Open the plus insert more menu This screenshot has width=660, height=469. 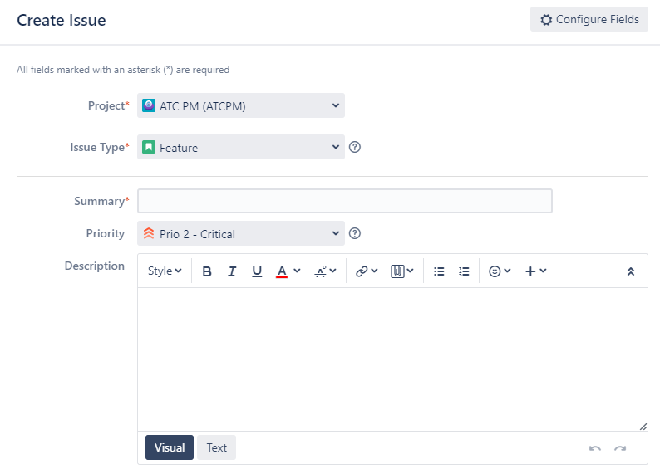535,271
